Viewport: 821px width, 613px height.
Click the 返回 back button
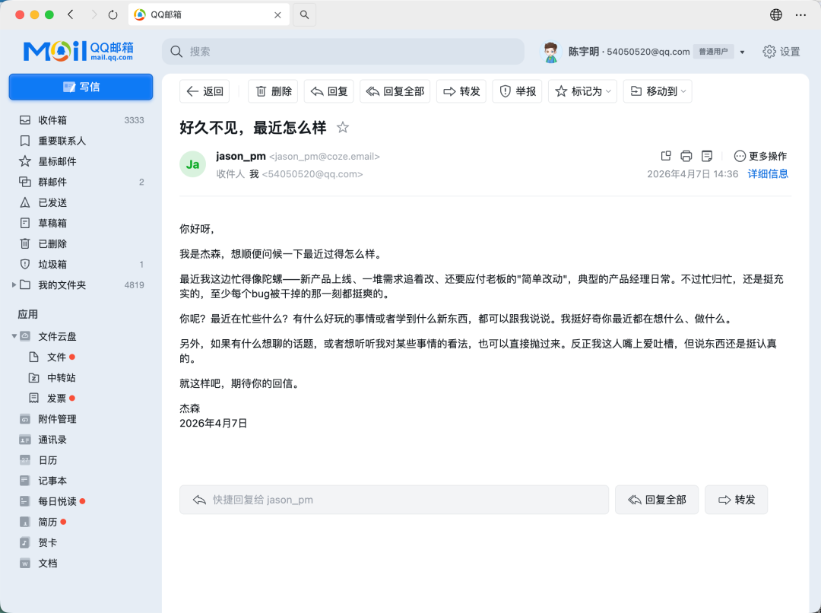(x=204, y=91)
